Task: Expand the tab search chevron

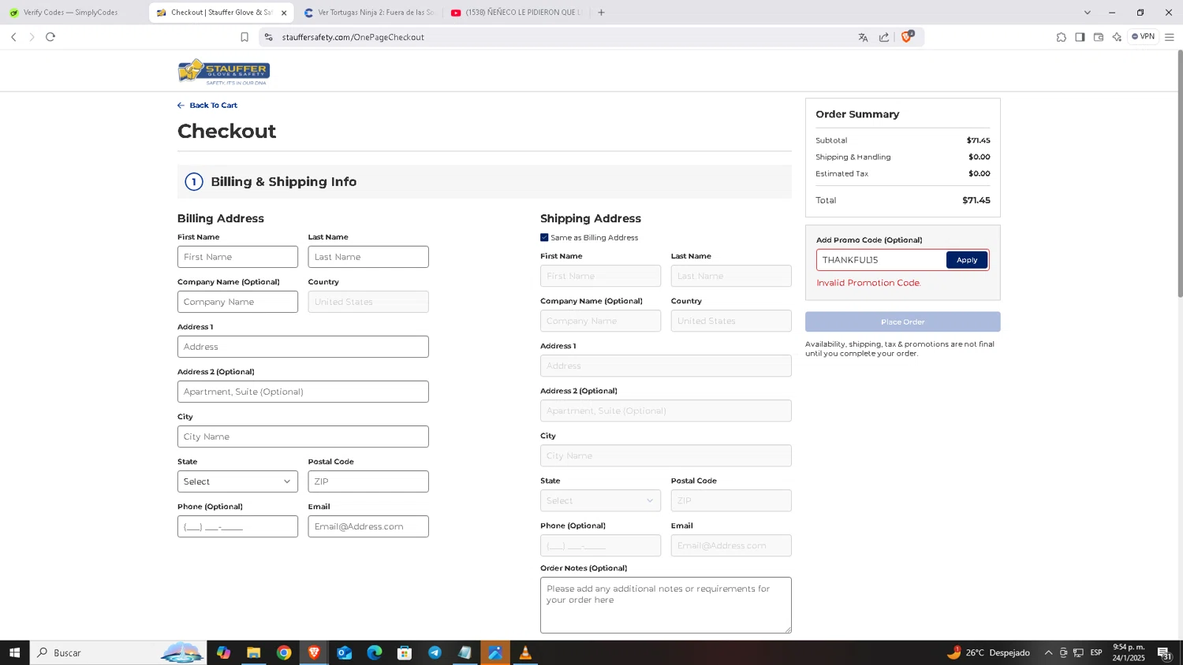Action: pos(1088,13)
